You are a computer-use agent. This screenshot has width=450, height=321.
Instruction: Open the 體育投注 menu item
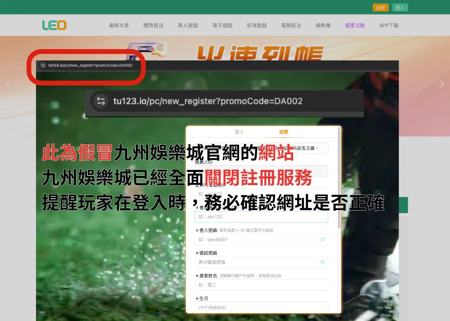click(153, 25)
